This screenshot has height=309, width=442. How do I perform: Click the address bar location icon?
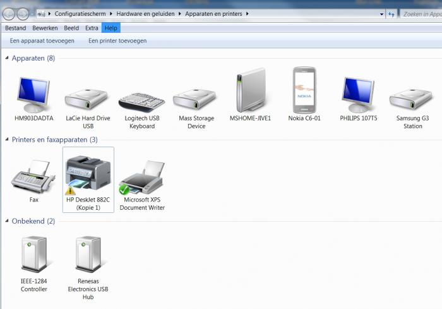pyautogui.click(x=41, y=14)
